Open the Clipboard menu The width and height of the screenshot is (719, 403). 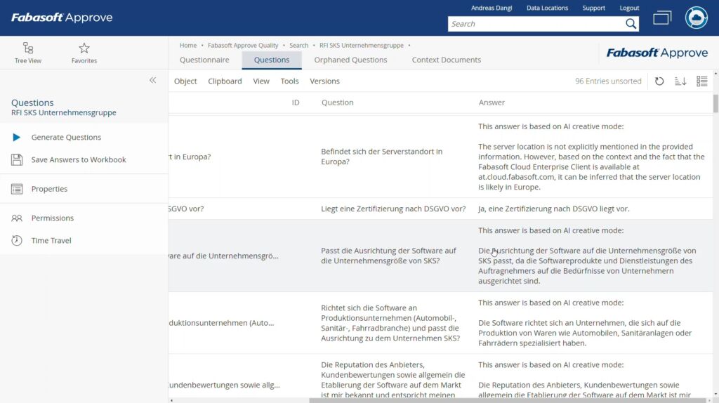225,81
